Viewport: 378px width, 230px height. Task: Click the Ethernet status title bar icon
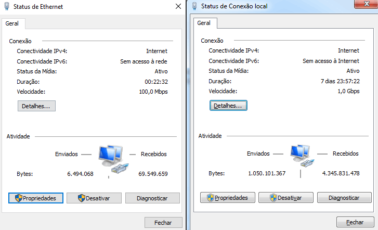coord(7,6)
